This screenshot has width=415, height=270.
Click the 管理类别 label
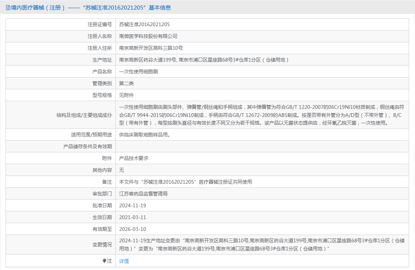tap(102, 83)
